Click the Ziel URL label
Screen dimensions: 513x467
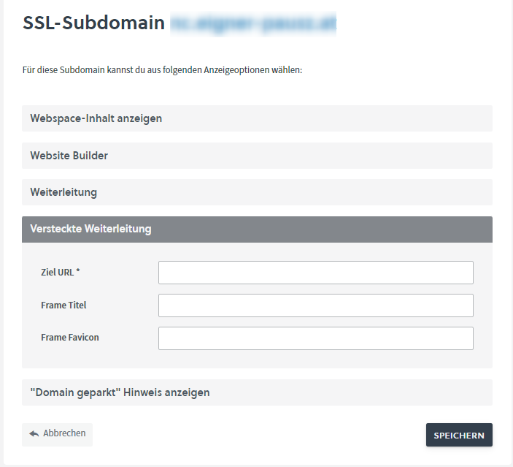point(57,273)
